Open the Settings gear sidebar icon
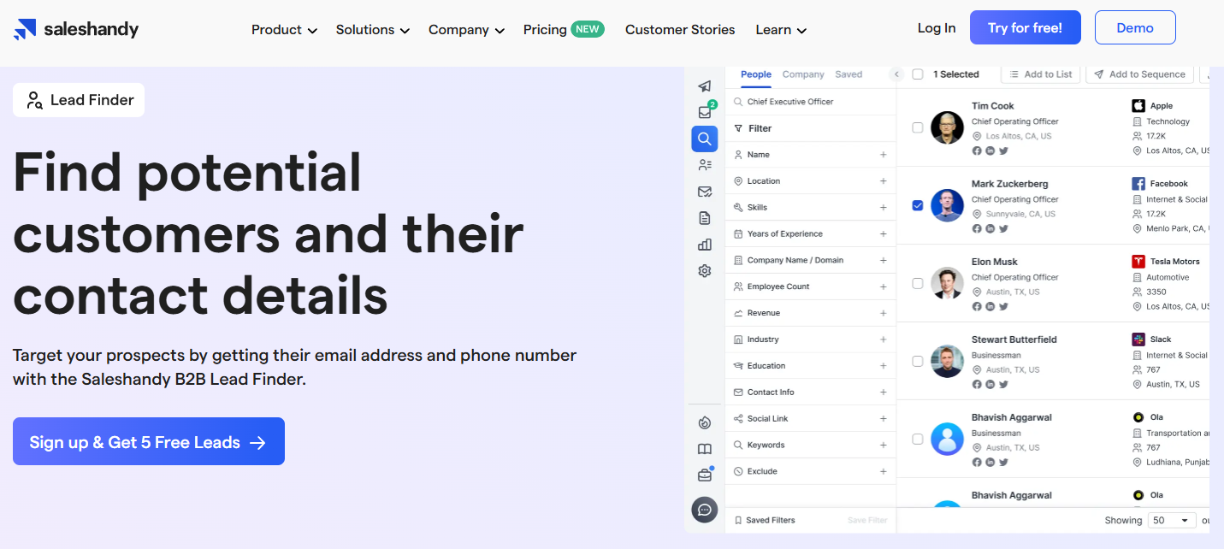The width and height of the screenshot is (1224, 549). click(705, 271)
